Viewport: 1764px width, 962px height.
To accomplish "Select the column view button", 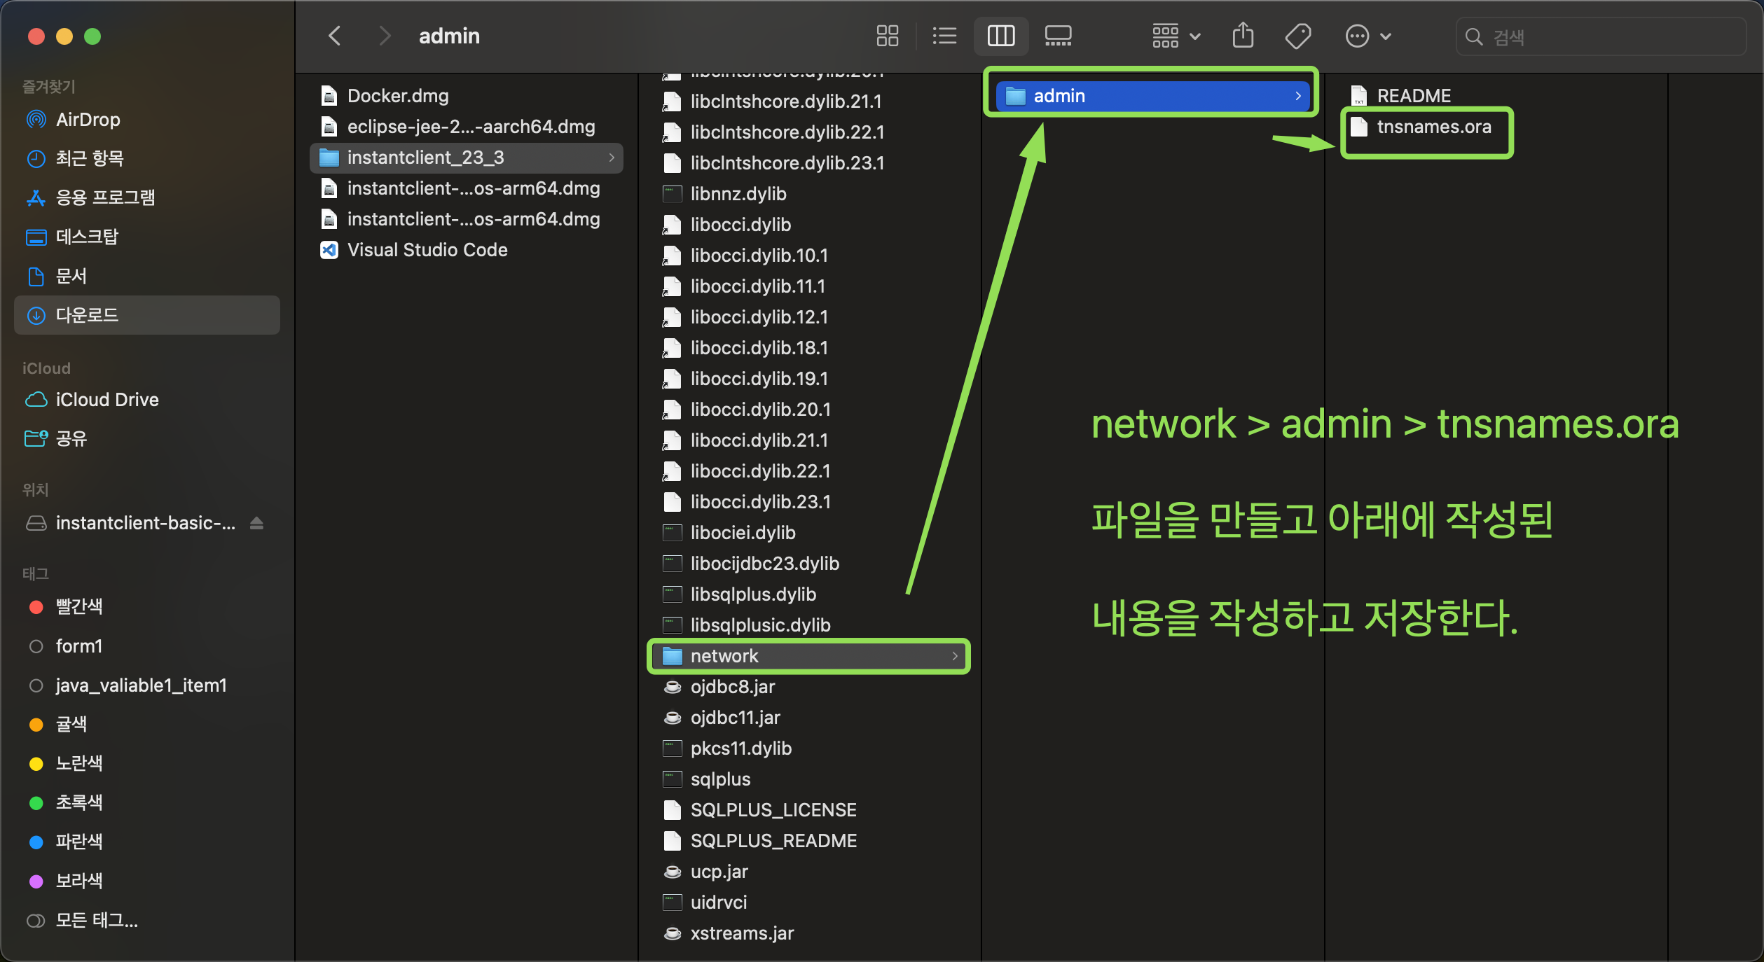I will point(1000,36).
